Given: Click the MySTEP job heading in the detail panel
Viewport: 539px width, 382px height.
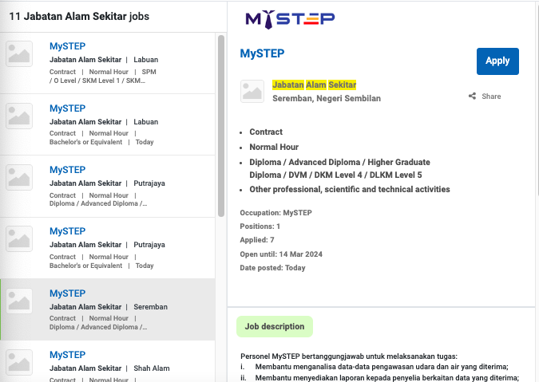Looking at the screenshot, I should click(x=262, y=54).
